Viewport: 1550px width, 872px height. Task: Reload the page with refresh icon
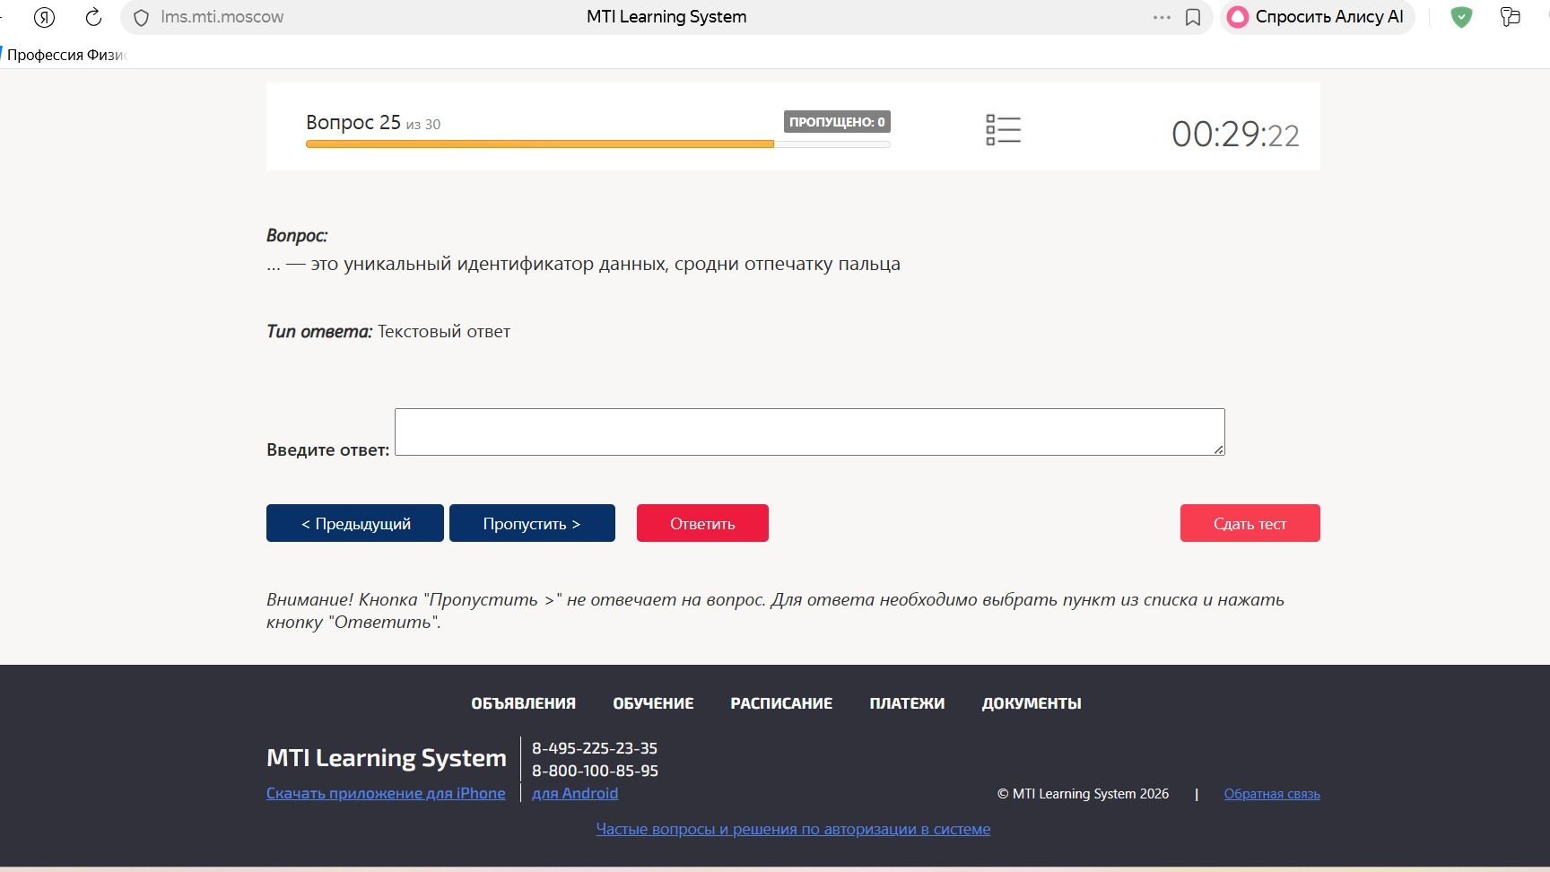point(93,17)
